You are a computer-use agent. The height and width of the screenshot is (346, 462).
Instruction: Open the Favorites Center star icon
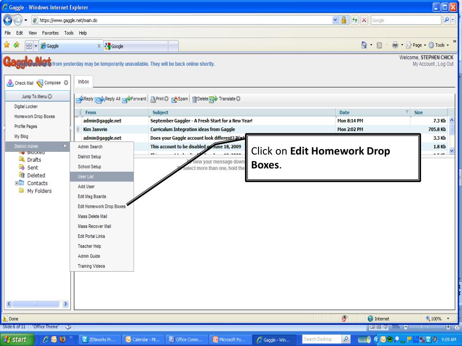pos(7,45)
